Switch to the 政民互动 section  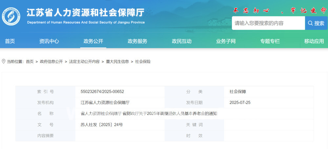point(182,41)
